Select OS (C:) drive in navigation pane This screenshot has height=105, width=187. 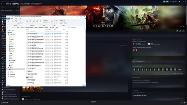pyautogui.click(x=12, y=69)
